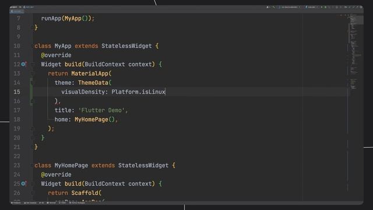Collapse MyHomePage build method on line 25
373x210 pixels.
click(x=33, y=184)
